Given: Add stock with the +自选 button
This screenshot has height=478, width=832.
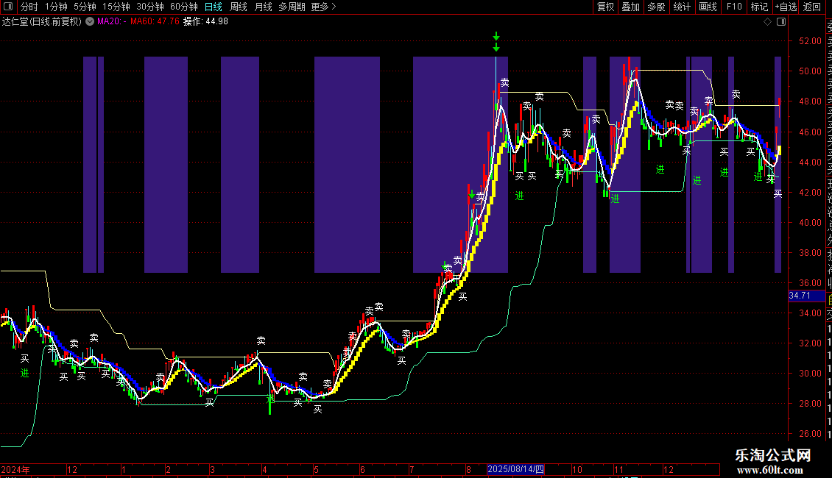Looking at the screenshot, I should click(786, 7).
